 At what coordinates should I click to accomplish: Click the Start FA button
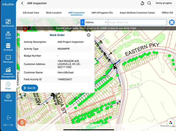click(x=30, y=88)
